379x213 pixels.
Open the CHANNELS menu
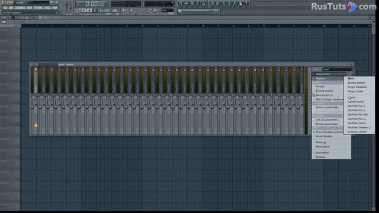tap(20, 8)
